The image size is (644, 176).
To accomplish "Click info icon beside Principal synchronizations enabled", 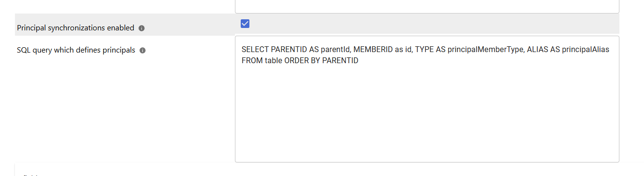I will [x=141, y=28].
